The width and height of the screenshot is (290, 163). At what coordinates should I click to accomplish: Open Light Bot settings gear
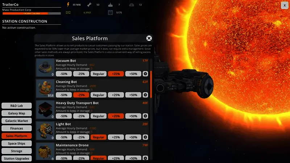pyautogui.click(x=145, y=137)
